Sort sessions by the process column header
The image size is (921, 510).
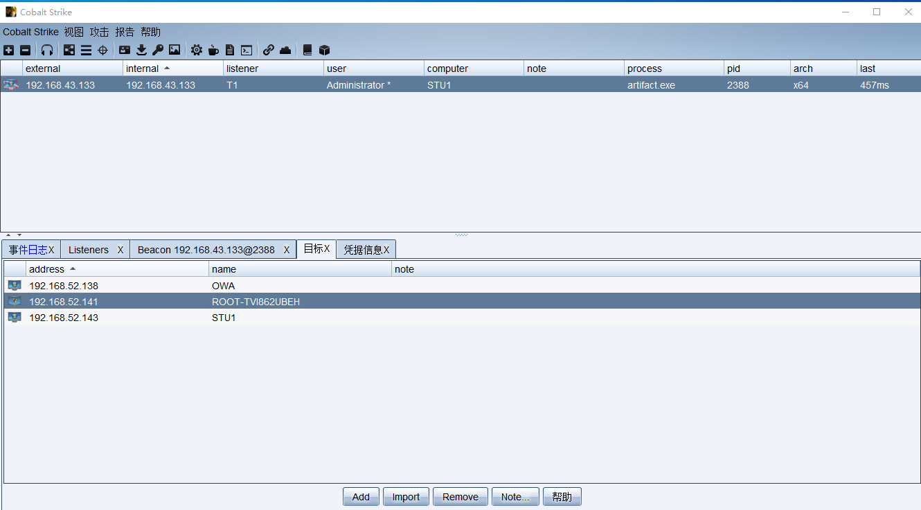pyautogui.click(x=674, y=69)
